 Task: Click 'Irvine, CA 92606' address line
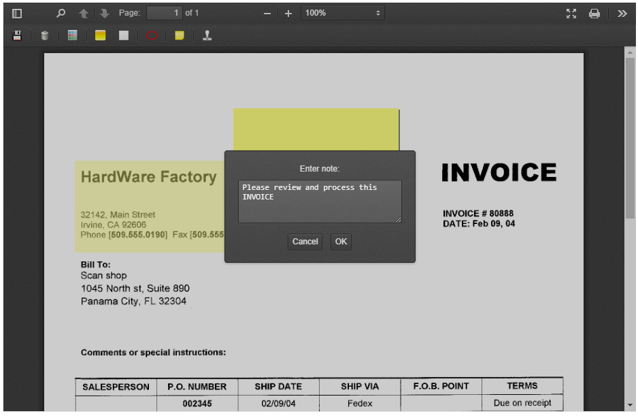[113, 225]
